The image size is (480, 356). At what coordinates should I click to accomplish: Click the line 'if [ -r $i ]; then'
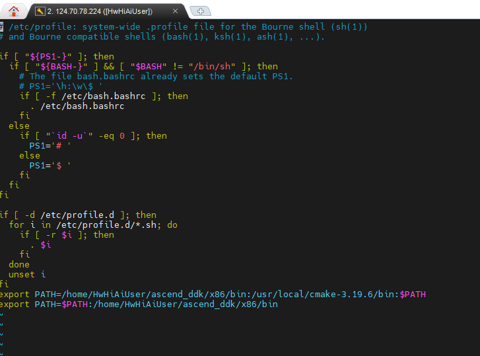67,234
